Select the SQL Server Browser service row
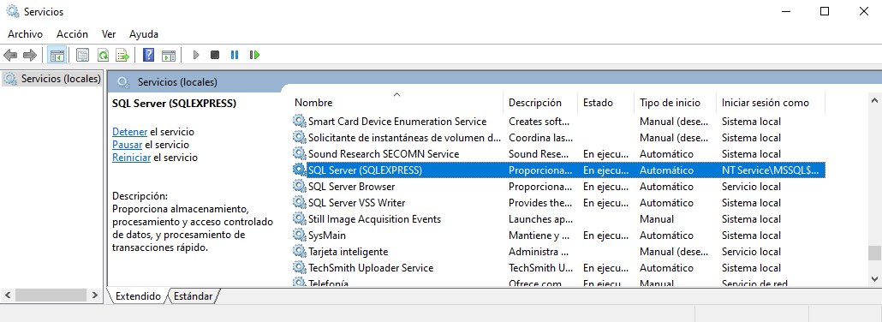 coord(558,187)
